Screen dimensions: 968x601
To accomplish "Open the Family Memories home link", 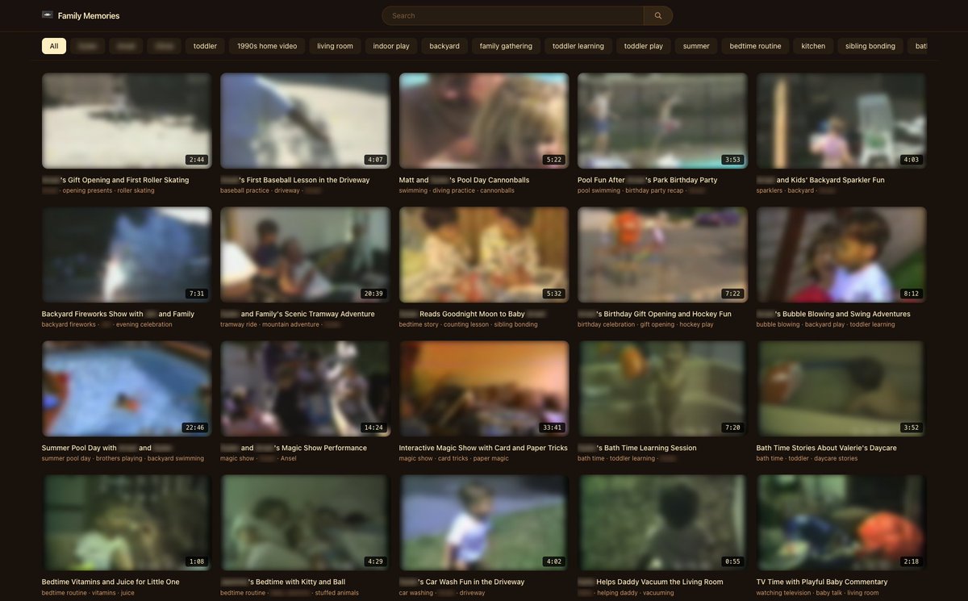I will coord(81,15).
